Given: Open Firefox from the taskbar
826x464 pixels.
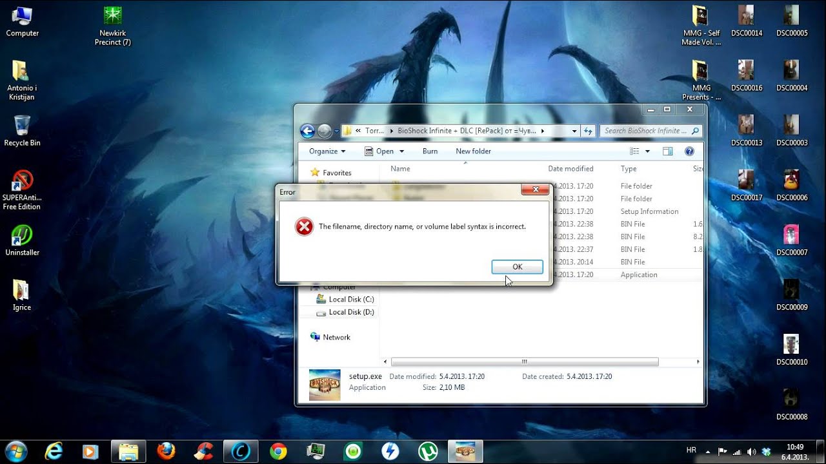Looking at the screenshot, I should [x=166, y=451].
